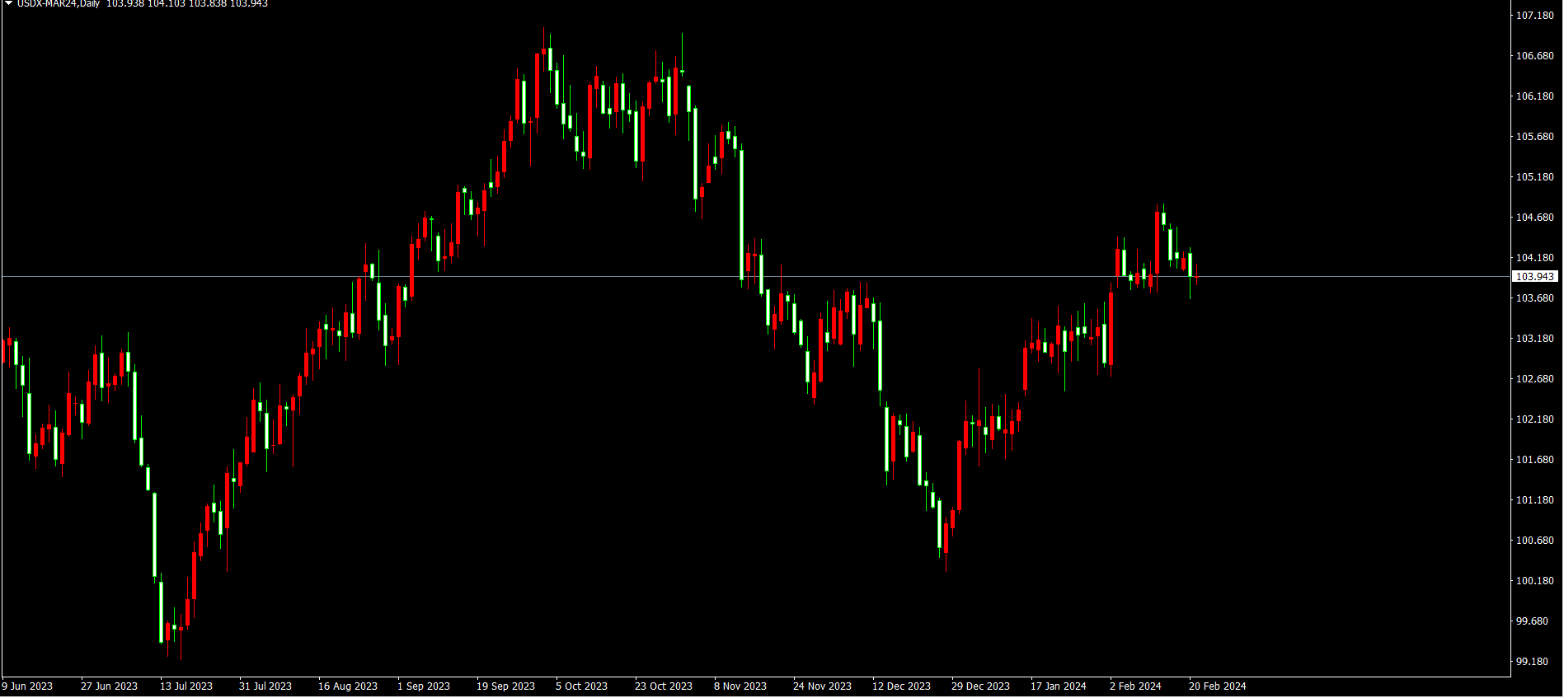
Task: Select the 16 Aug 2023 date label
Action: [348, 686]
